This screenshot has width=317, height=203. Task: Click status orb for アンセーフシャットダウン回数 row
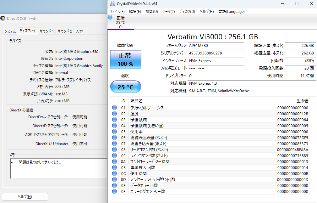coord(114,179)
